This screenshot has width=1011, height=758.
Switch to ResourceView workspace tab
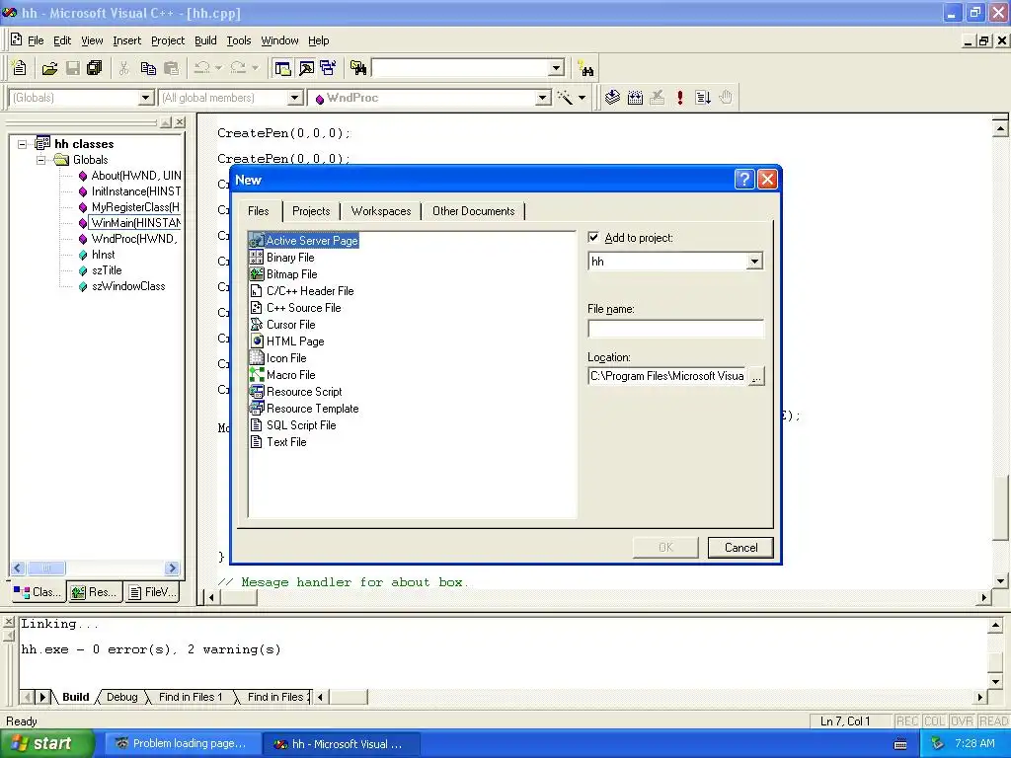[x=94, y=592]
